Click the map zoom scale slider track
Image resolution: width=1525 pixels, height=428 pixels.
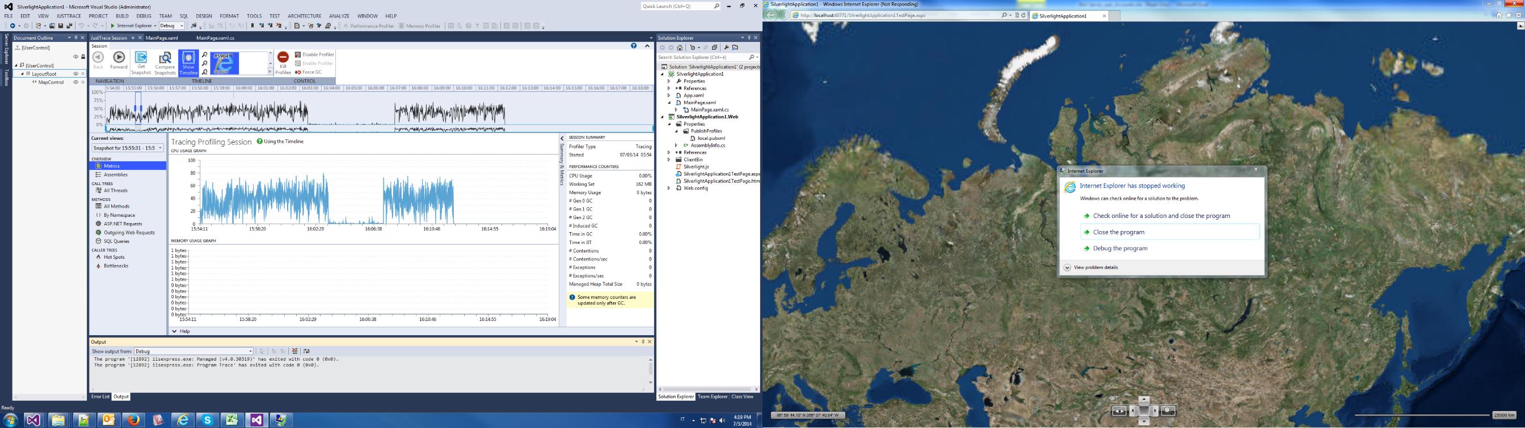[x=1421, y=415]
